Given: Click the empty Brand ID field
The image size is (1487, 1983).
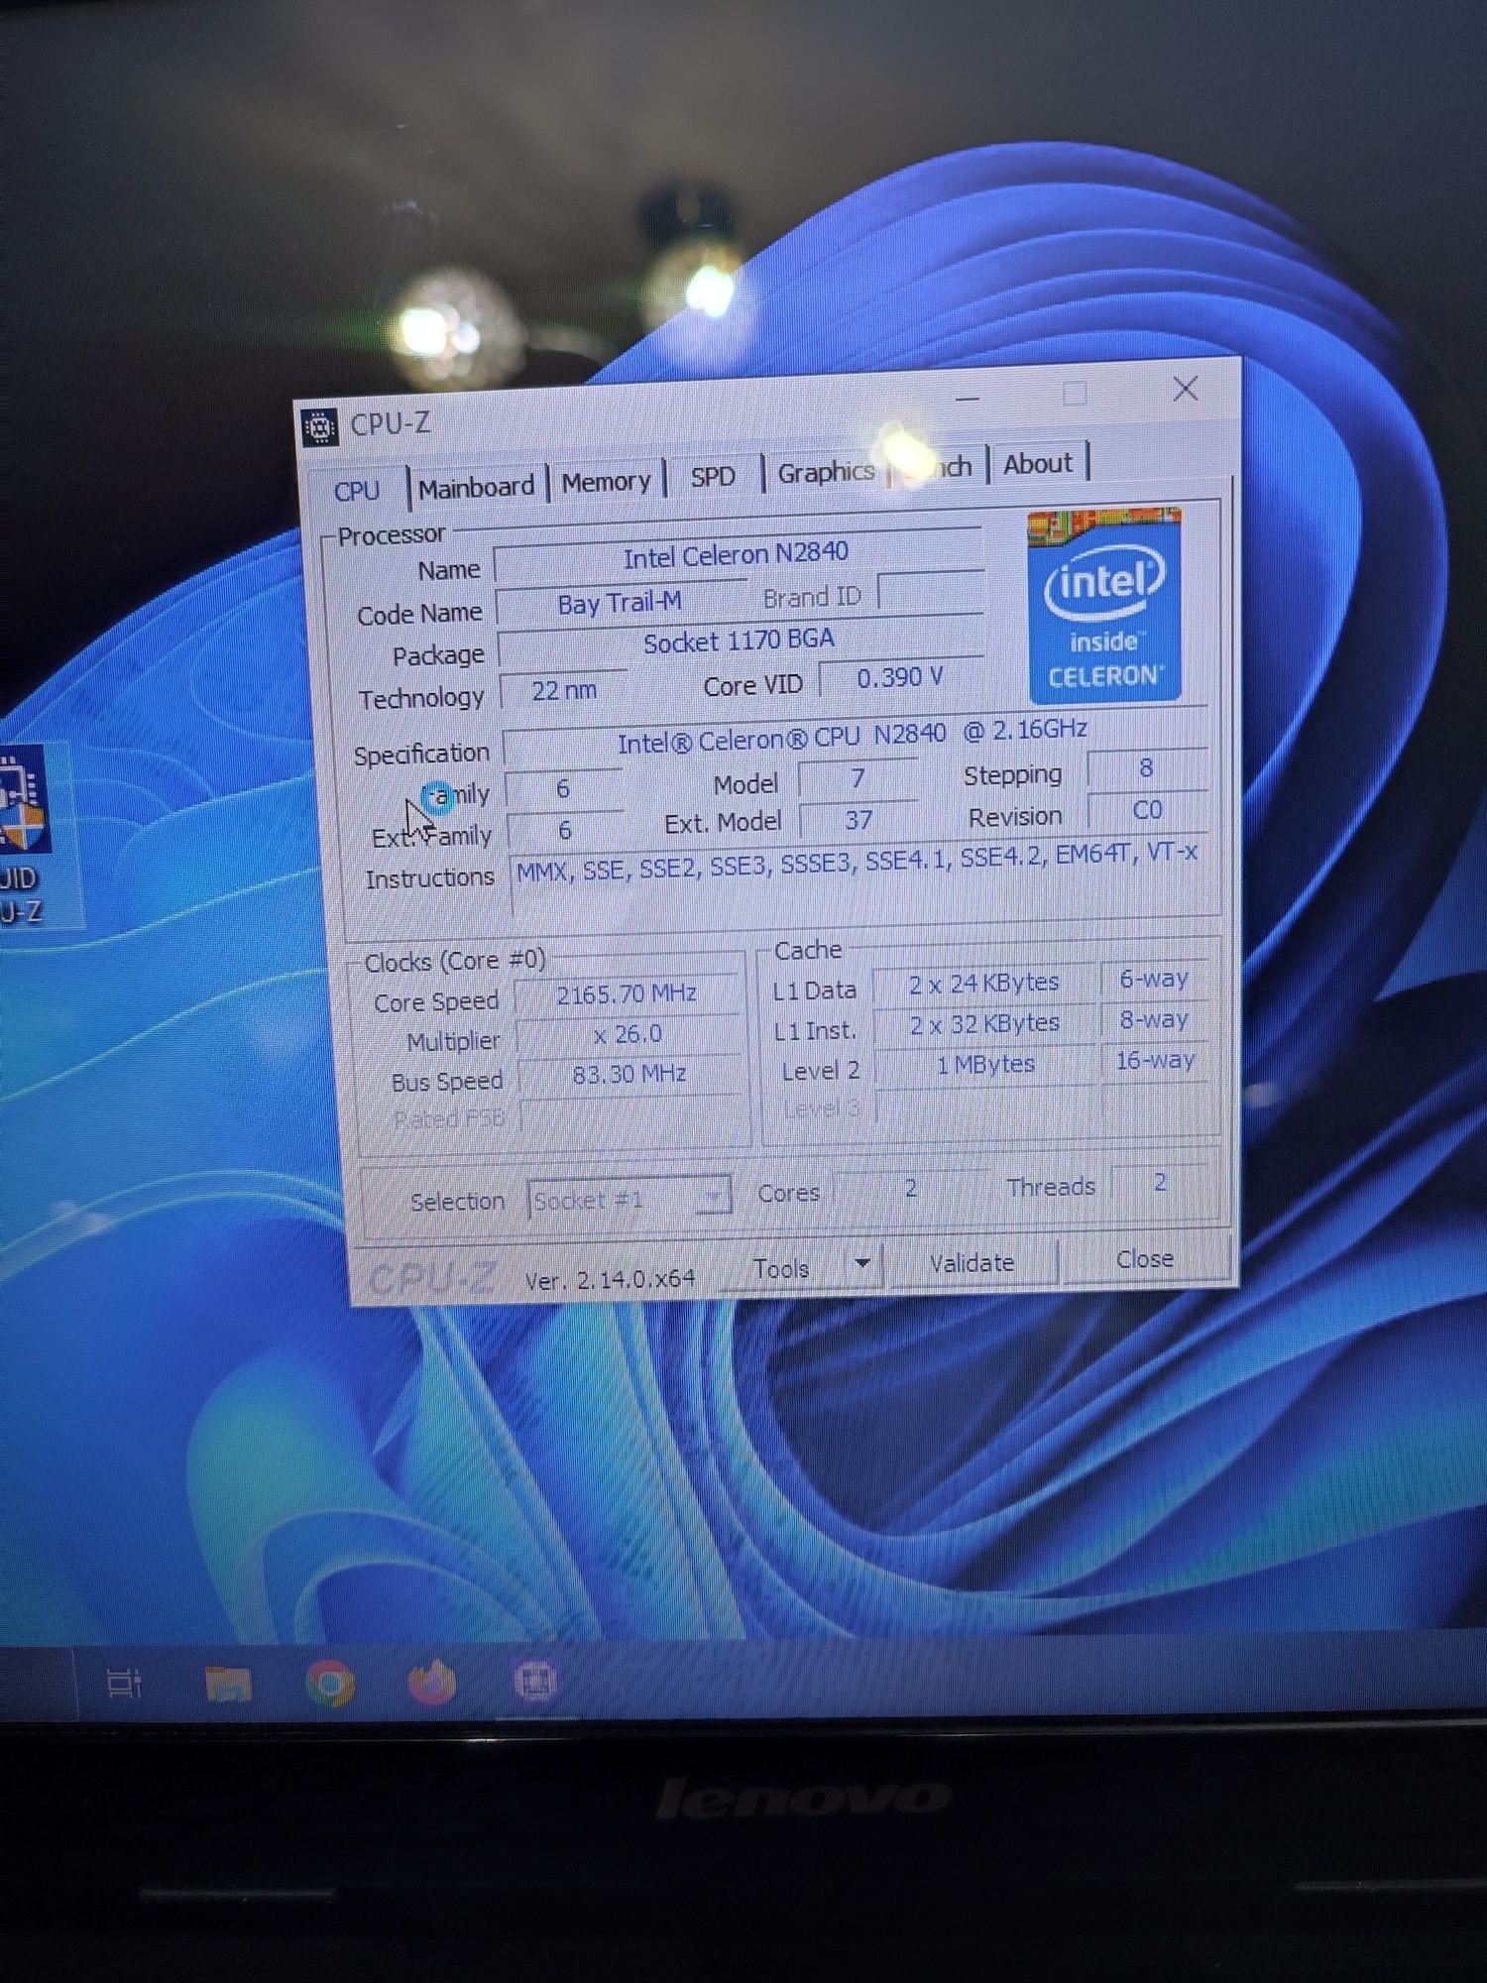Looking at the screenshot, I should 931,593.
